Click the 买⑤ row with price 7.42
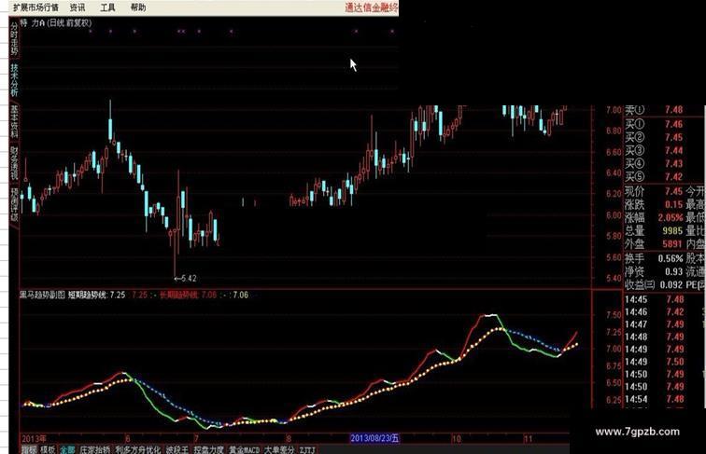Screen dimensions: 706x454 pyautogui.click(x=654, y=176)
